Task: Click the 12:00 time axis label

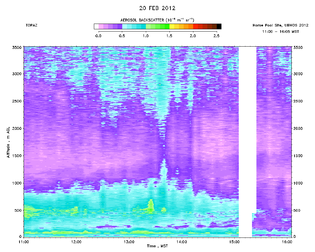Action: (76, 242)
